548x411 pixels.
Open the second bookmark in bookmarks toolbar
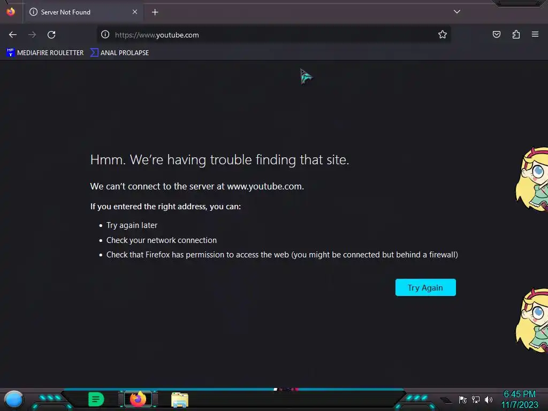[x=119, y=53]
